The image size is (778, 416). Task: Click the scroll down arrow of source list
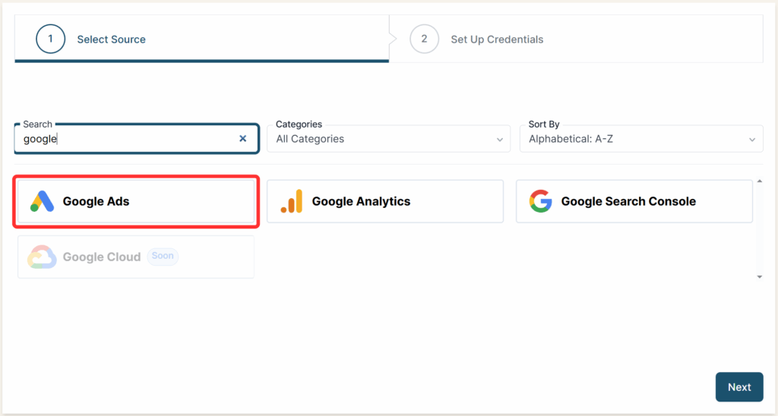pos(759,277)
